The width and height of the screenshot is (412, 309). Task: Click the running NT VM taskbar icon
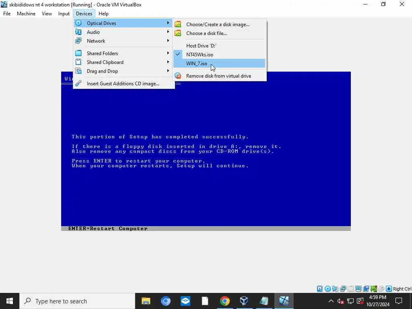click(x=284, y=301)
